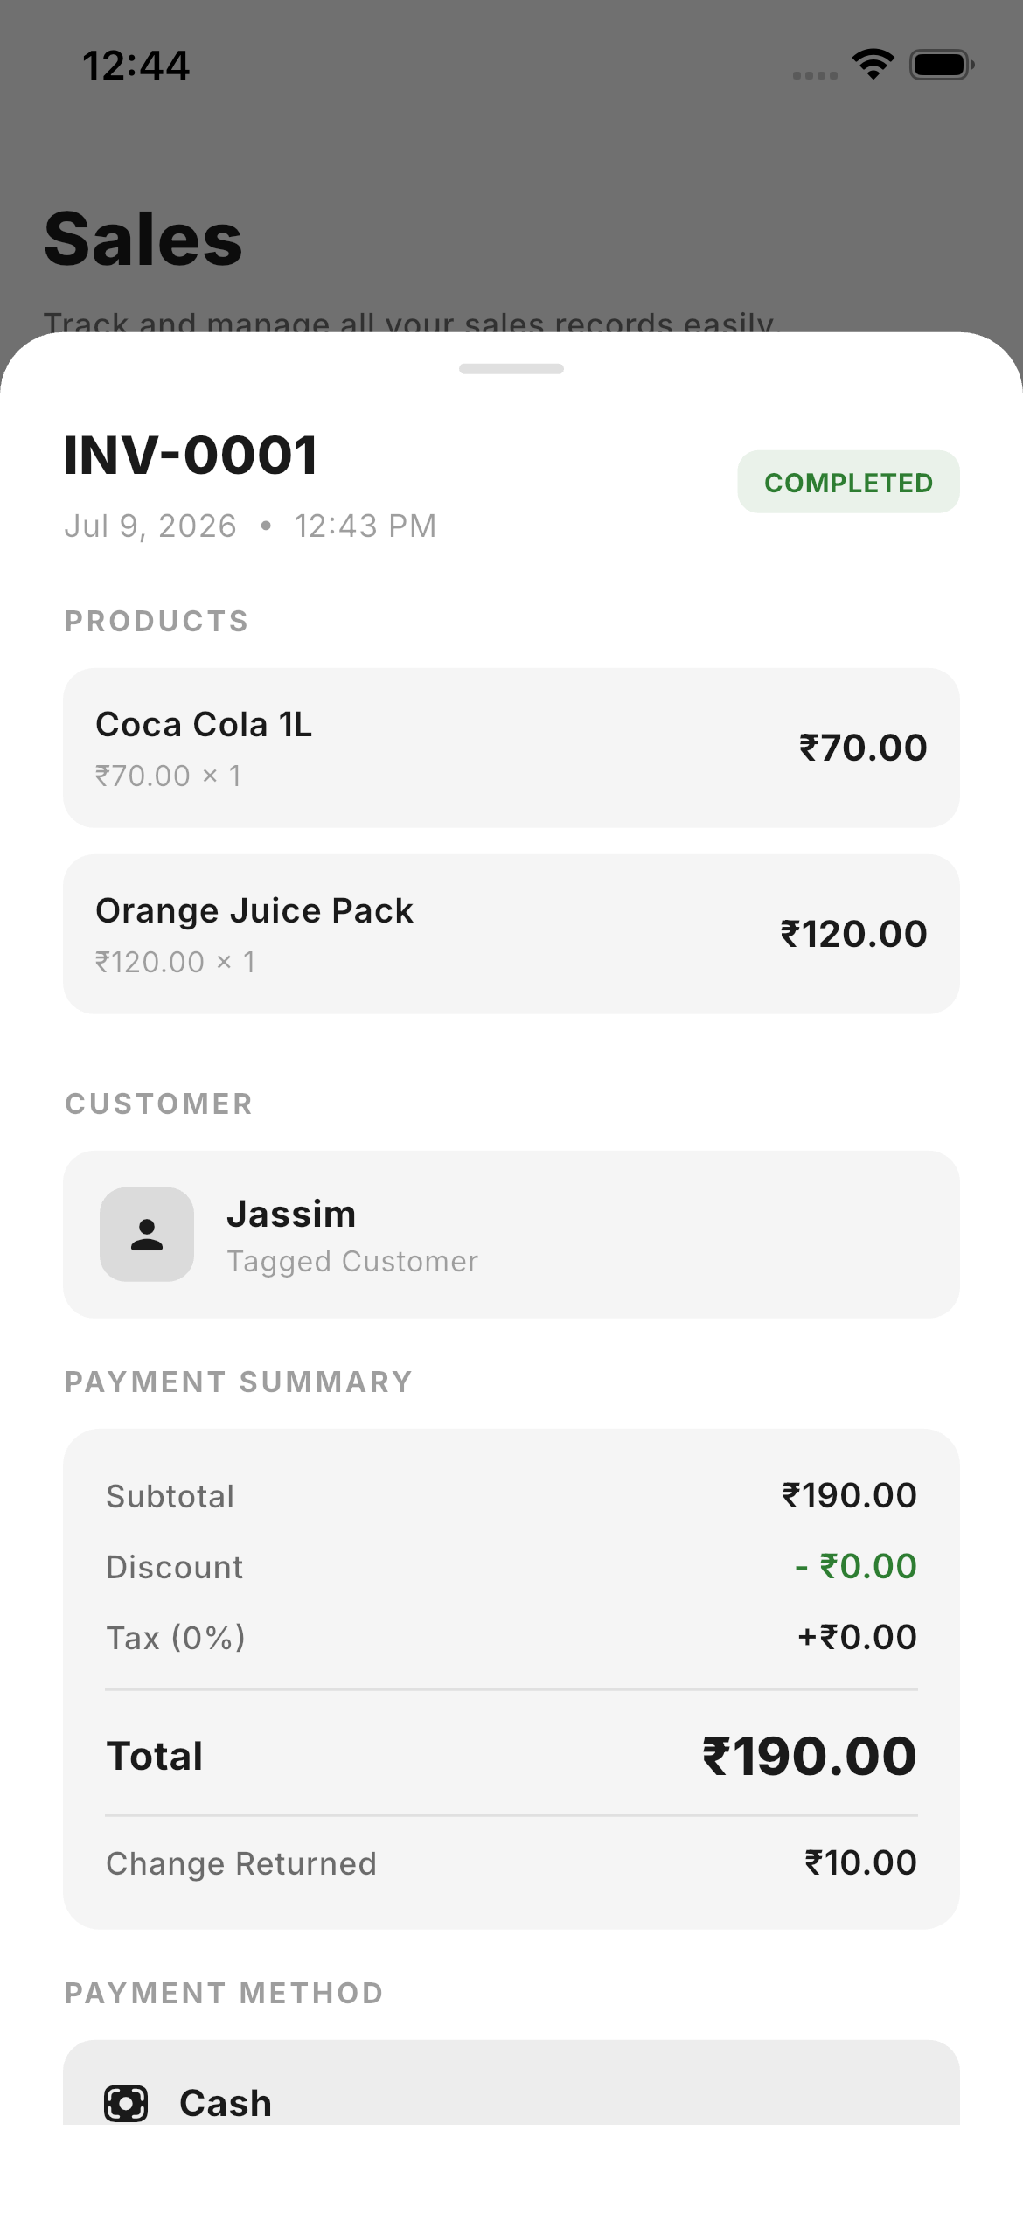
Task: Select the Jassim customer name
Action: [x=291, y=1214]
